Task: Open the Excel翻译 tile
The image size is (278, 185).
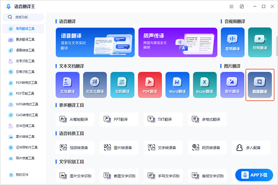Action: point(205,85)
